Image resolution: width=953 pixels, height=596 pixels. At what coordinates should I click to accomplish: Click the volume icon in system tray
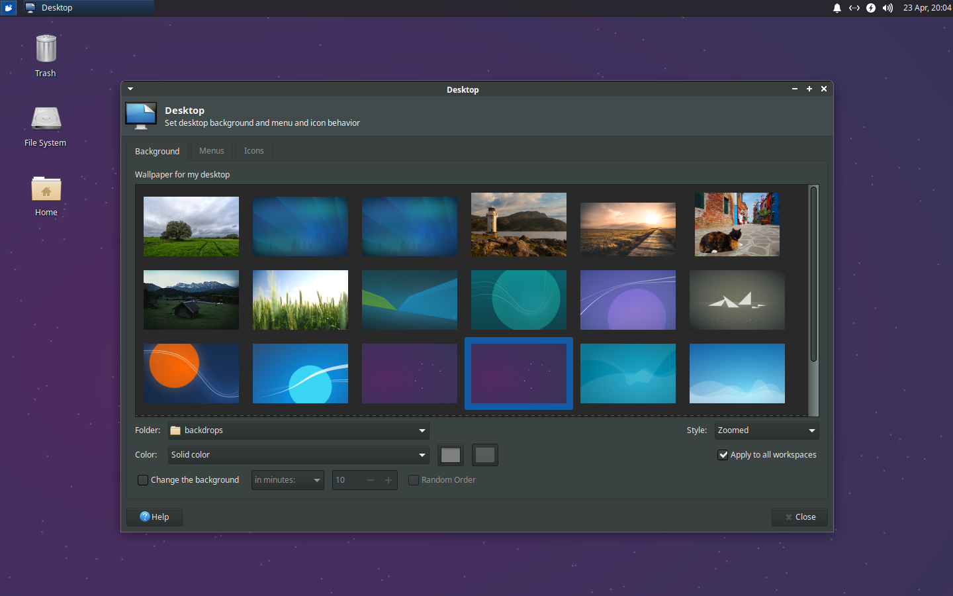[887, 9]
